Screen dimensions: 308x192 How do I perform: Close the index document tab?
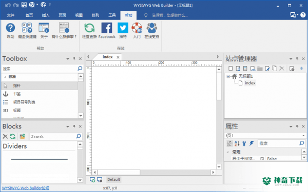[118, 57]
